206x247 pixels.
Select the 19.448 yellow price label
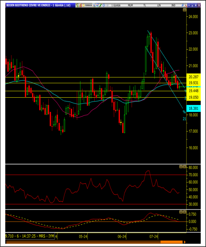tap(193, 91)
